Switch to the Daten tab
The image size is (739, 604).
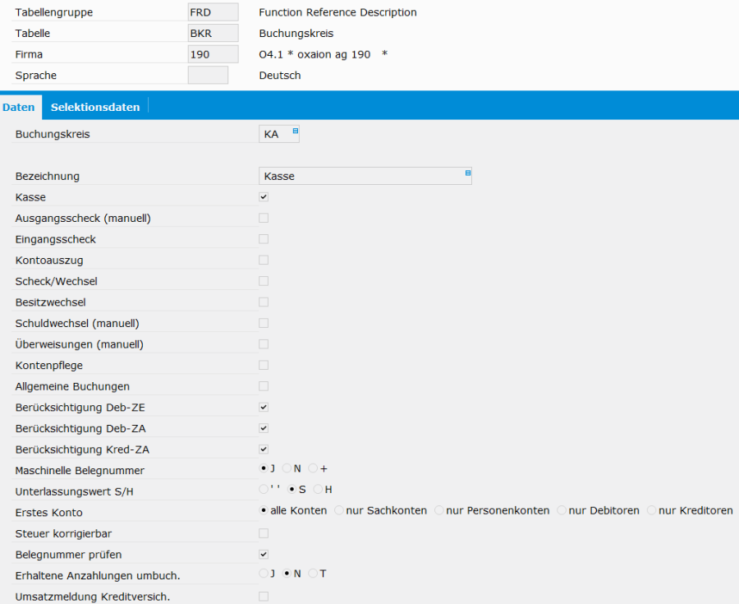pyautogui.click(x=18, y=107)
